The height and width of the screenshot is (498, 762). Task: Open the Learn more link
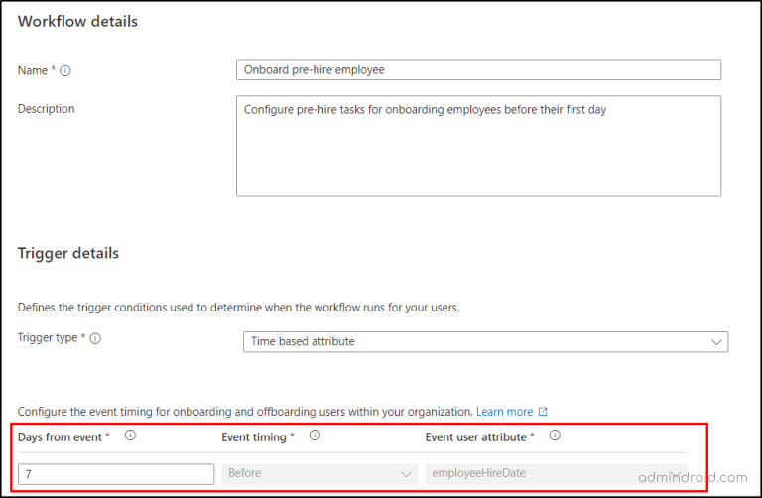[x=504, y=412]
